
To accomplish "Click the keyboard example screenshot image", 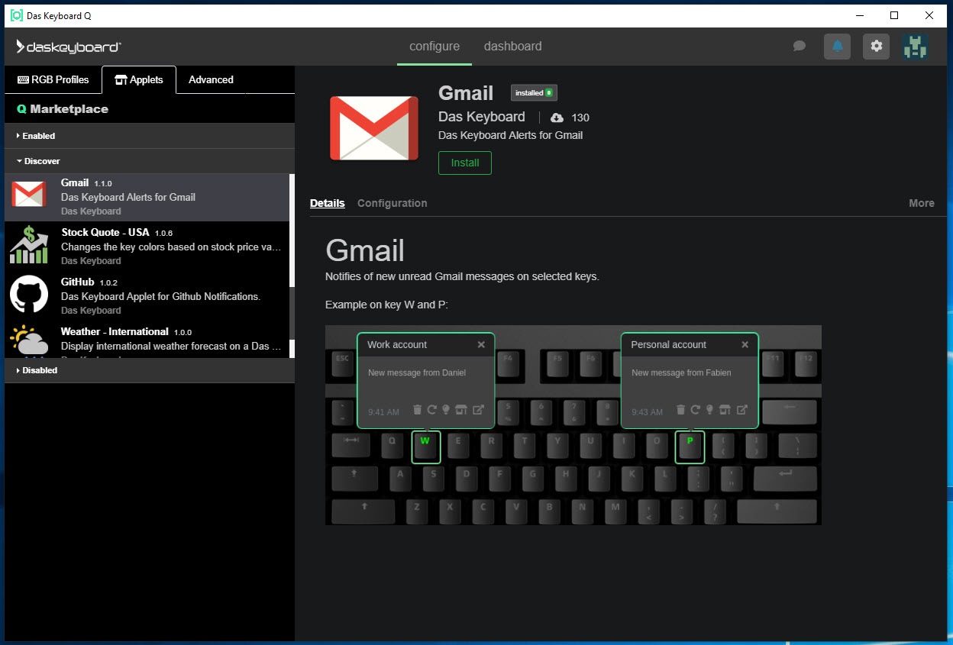I will click(573, 425).
